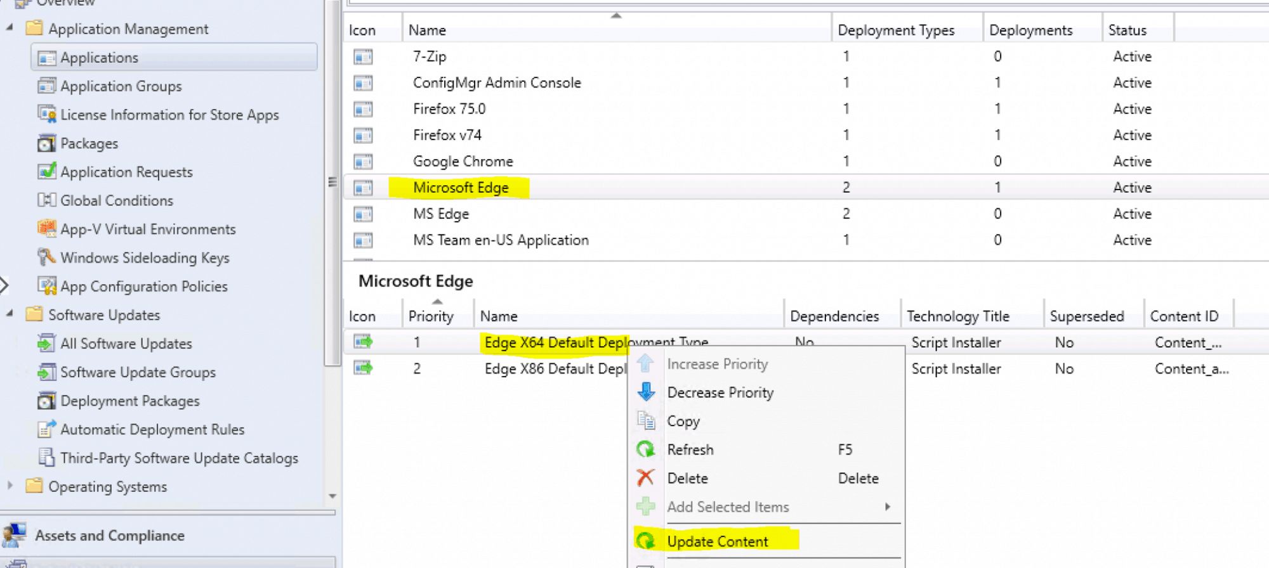Click Deployment Packages icon
The width and height of the screenshot is (1269, 568).
pos(46,401)
